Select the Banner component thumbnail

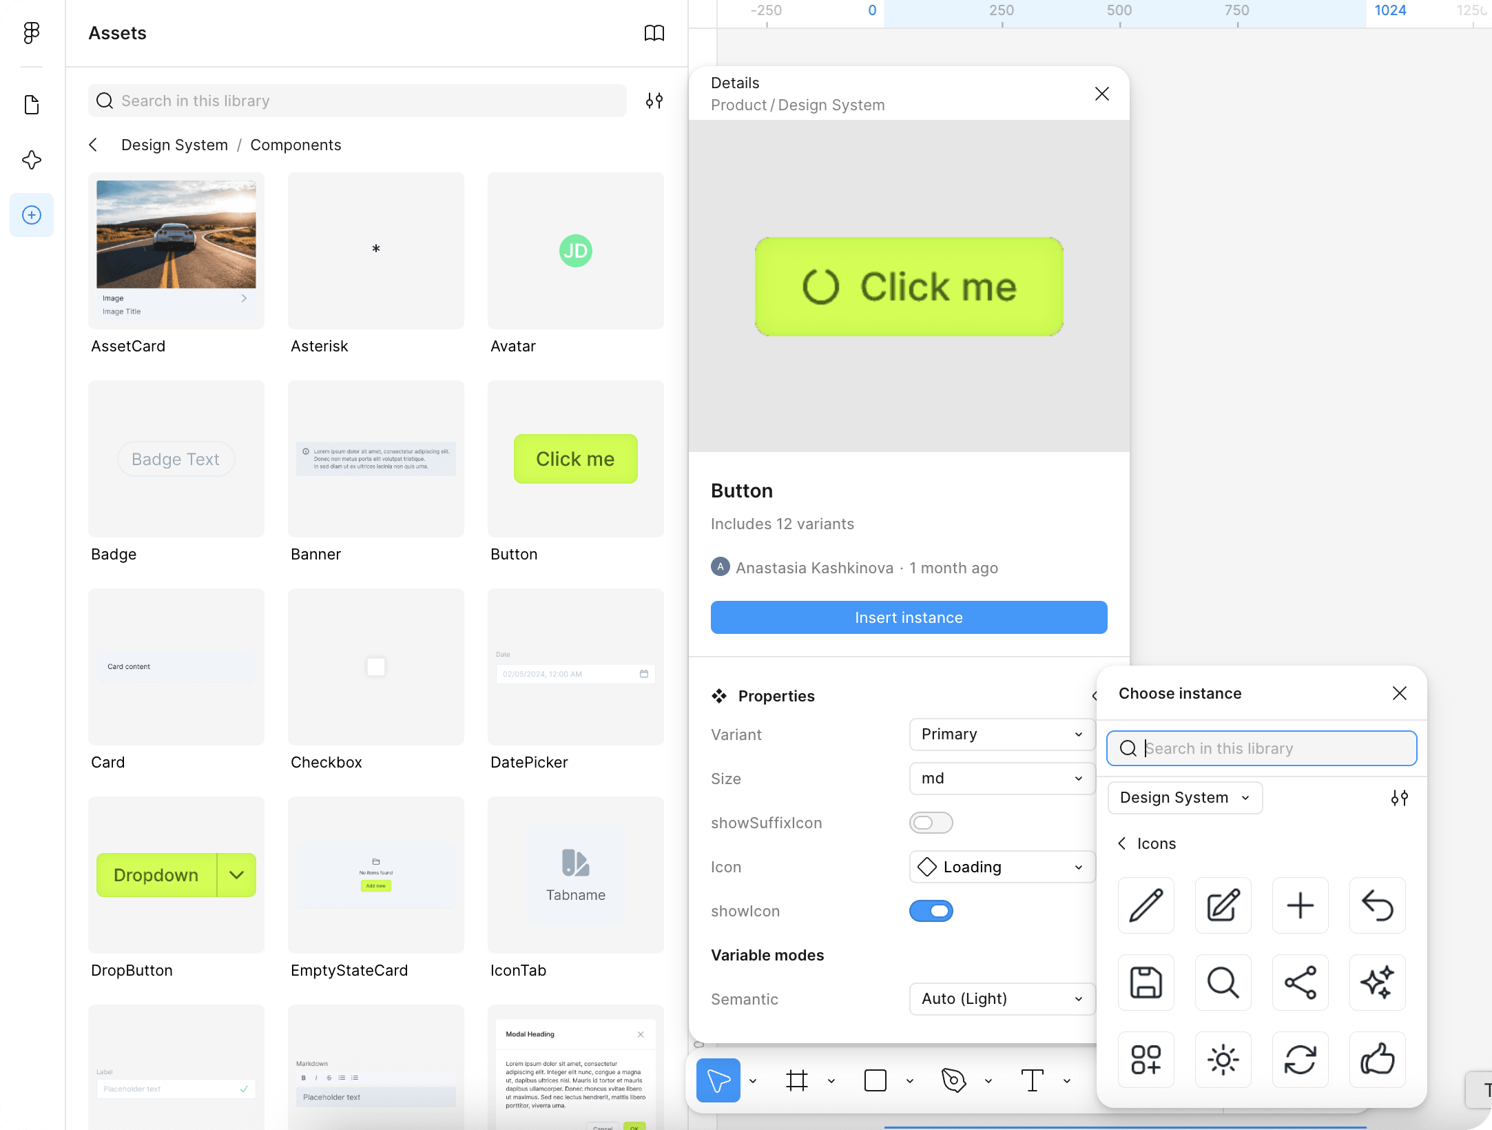(376, 459)
